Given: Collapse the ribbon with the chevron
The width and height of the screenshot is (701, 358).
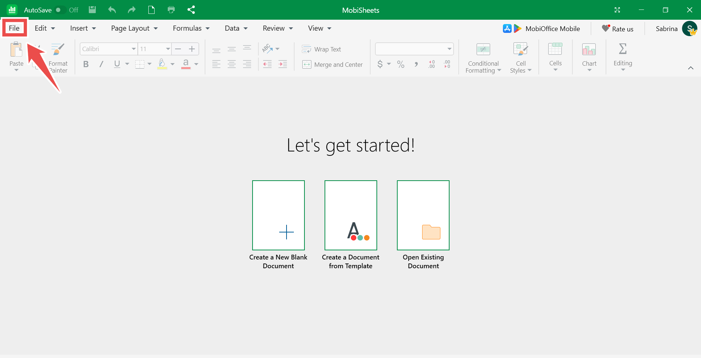Looking at the screenshot, I should point(691,68).
